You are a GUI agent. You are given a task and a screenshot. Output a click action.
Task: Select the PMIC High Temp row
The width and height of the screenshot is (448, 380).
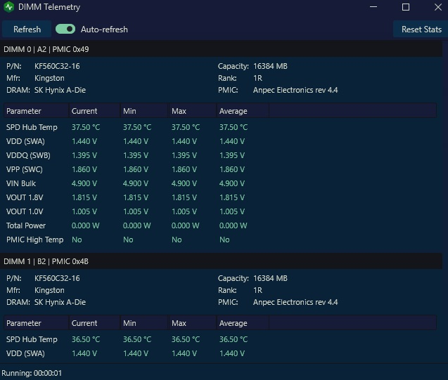click(220, 240)
